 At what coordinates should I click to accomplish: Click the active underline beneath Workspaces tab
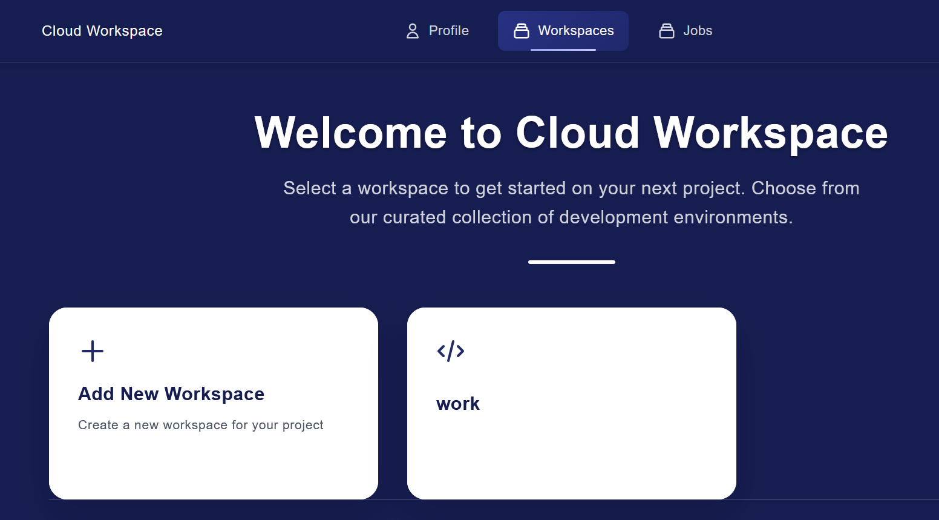563,50
